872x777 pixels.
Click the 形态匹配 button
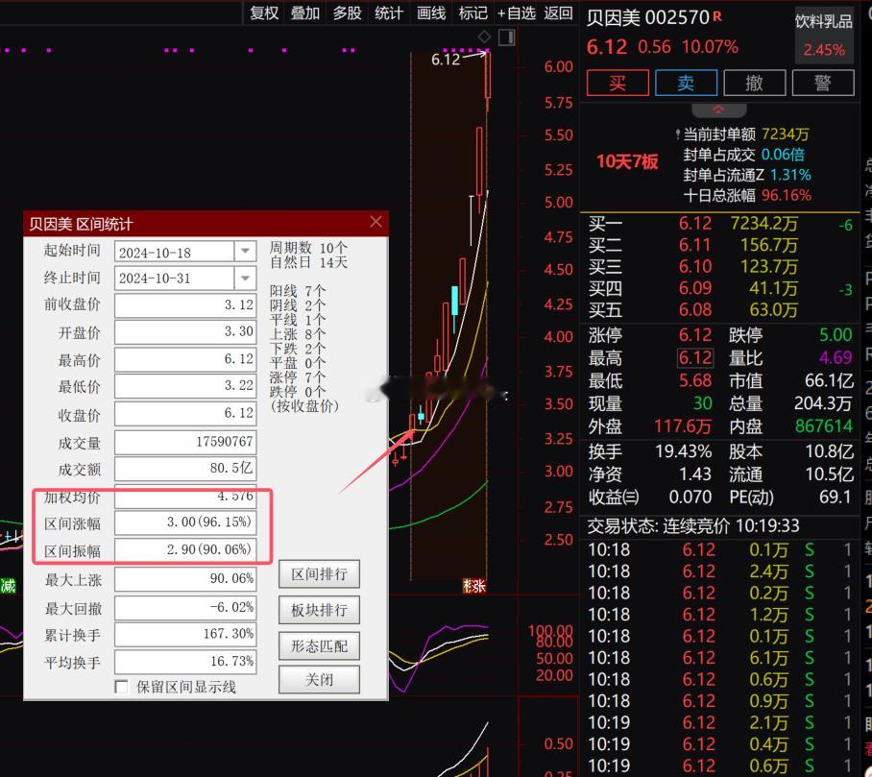pyautogui.click(x=319, y=645)
